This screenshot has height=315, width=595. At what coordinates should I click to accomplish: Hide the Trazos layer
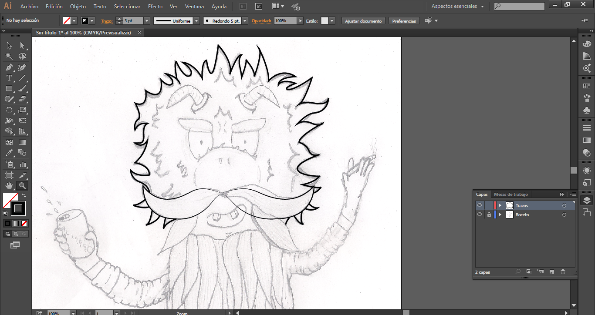coord(480,205)
